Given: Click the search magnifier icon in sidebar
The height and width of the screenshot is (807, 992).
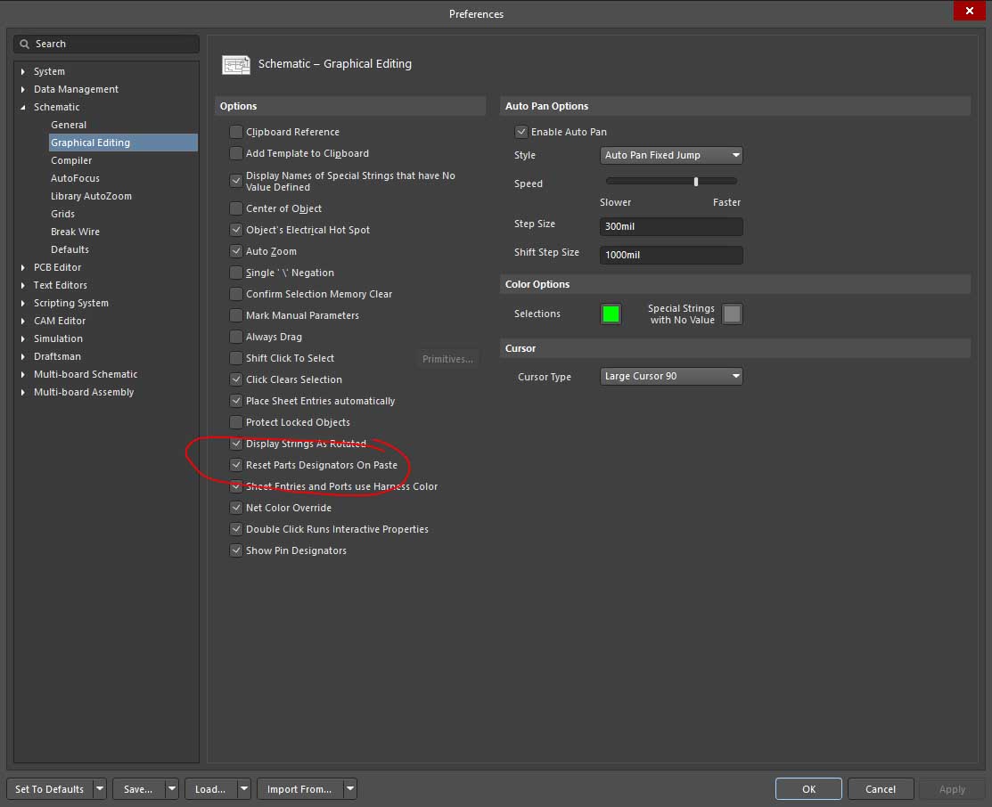Looking at the screenshot, I should [25, 44].
